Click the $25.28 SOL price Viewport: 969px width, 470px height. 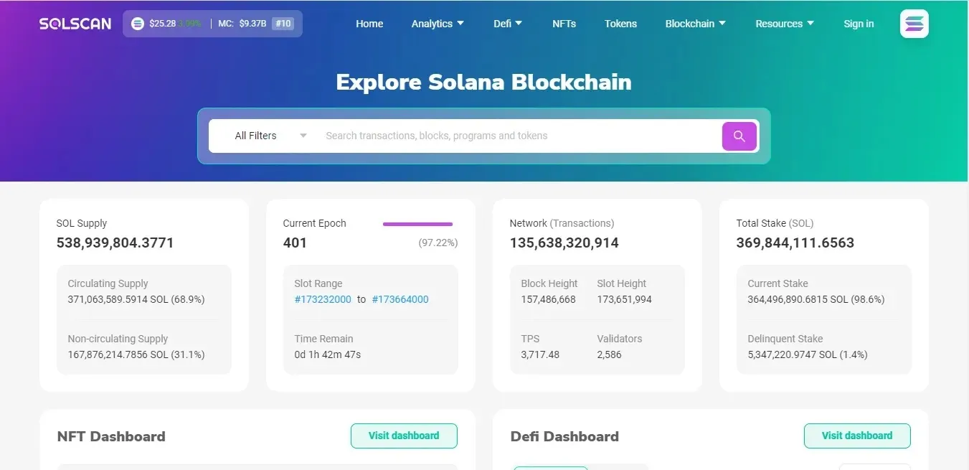pos(163,24)
